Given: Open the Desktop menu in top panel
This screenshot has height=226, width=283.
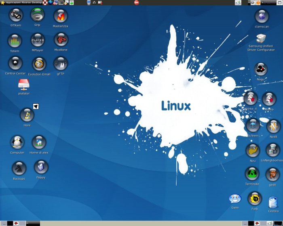Looking at the screenshot, I should coord(37,2).
